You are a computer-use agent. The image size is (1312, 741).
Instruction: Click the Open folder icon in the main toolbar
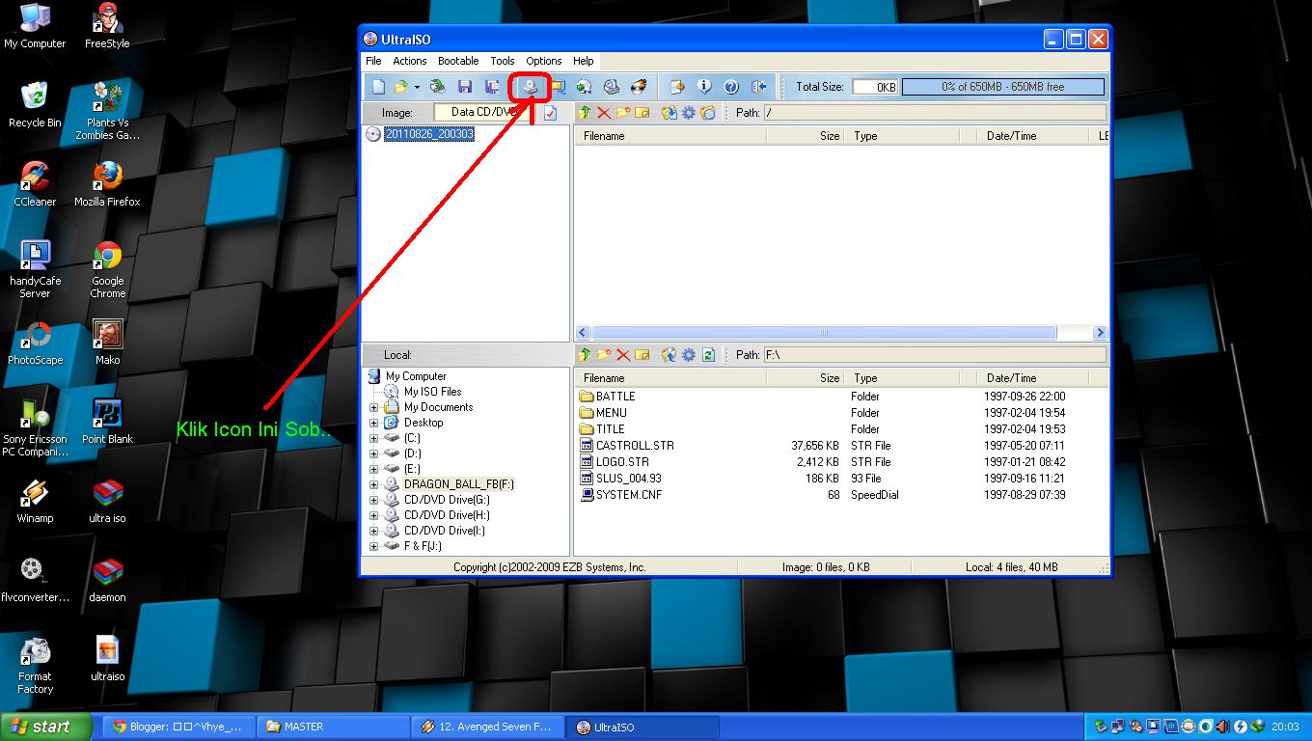[400, 87]
